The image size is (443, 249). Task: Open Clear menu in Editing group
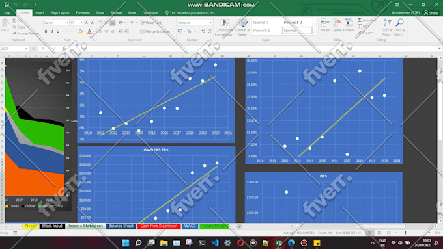coord(366,33)
